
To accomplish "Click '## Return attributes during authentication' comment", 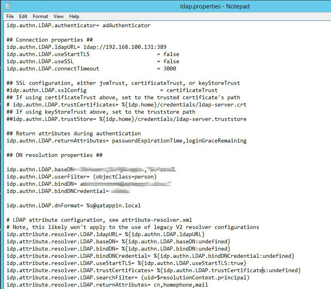I will pos(74,133).
